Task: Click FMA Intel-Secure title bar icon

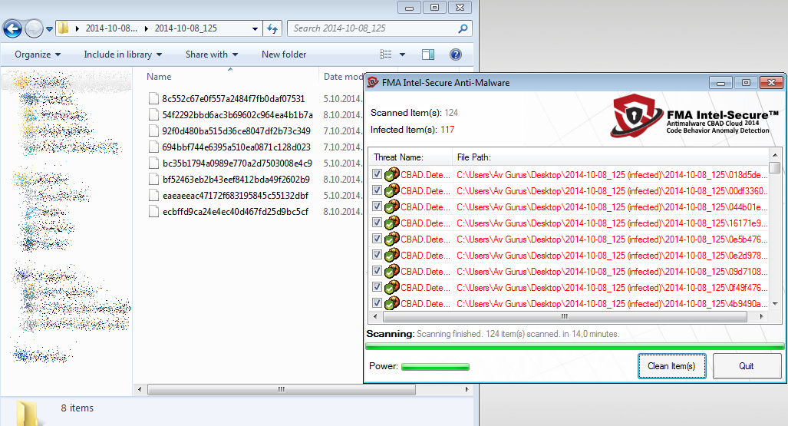Action: (x=372, y=82)
